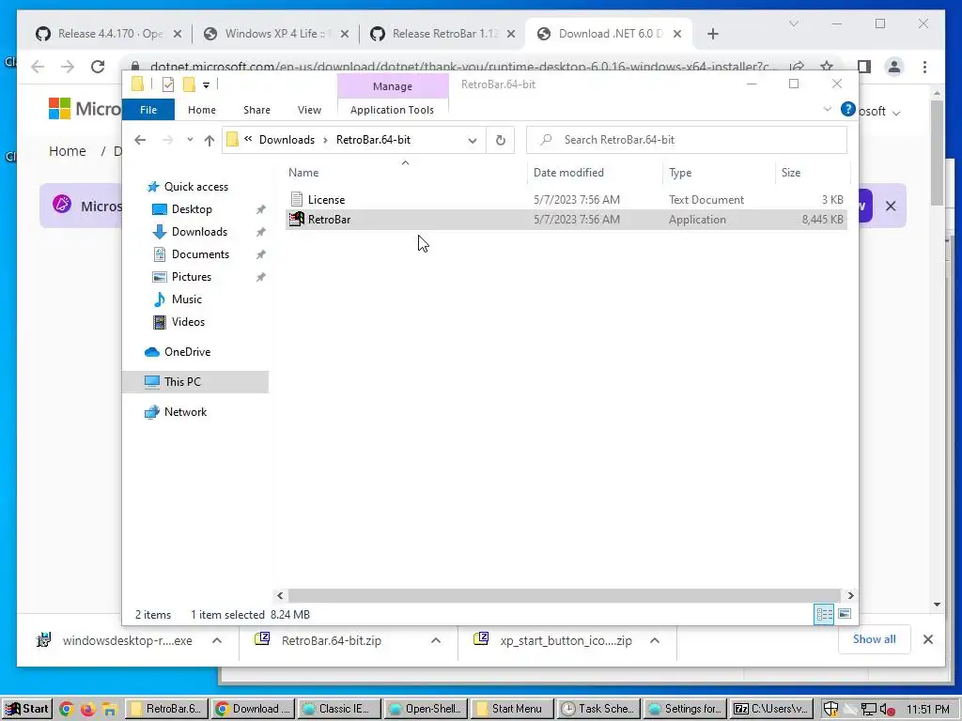Open Pictures in navigation pane
This screenshot has width=962, height=721.
pyautogui.click(x=191, y=277)
